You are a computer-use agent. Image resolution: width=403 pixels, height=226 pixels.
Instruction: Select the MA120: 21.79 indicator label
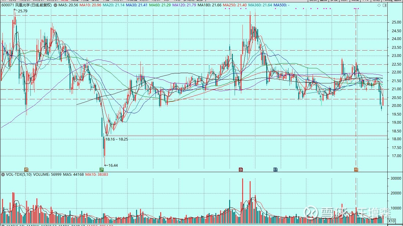tap(184, 5)
